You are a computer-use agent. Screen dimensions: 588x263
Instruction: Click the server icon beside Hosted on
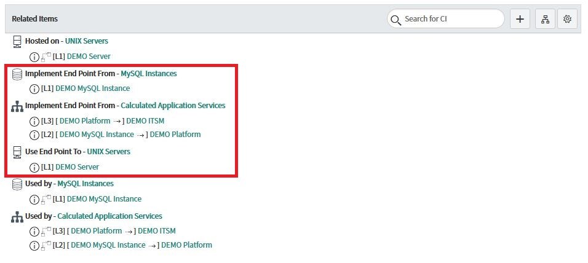(x=17, y=42)
